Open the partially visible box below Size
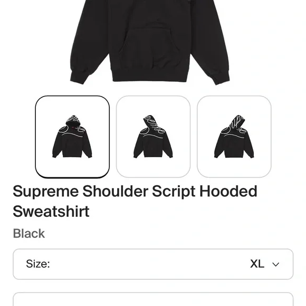 153,299
